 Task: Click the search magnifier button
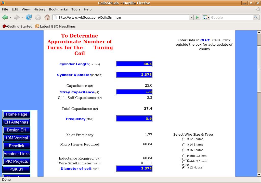(x=256, y=17)
